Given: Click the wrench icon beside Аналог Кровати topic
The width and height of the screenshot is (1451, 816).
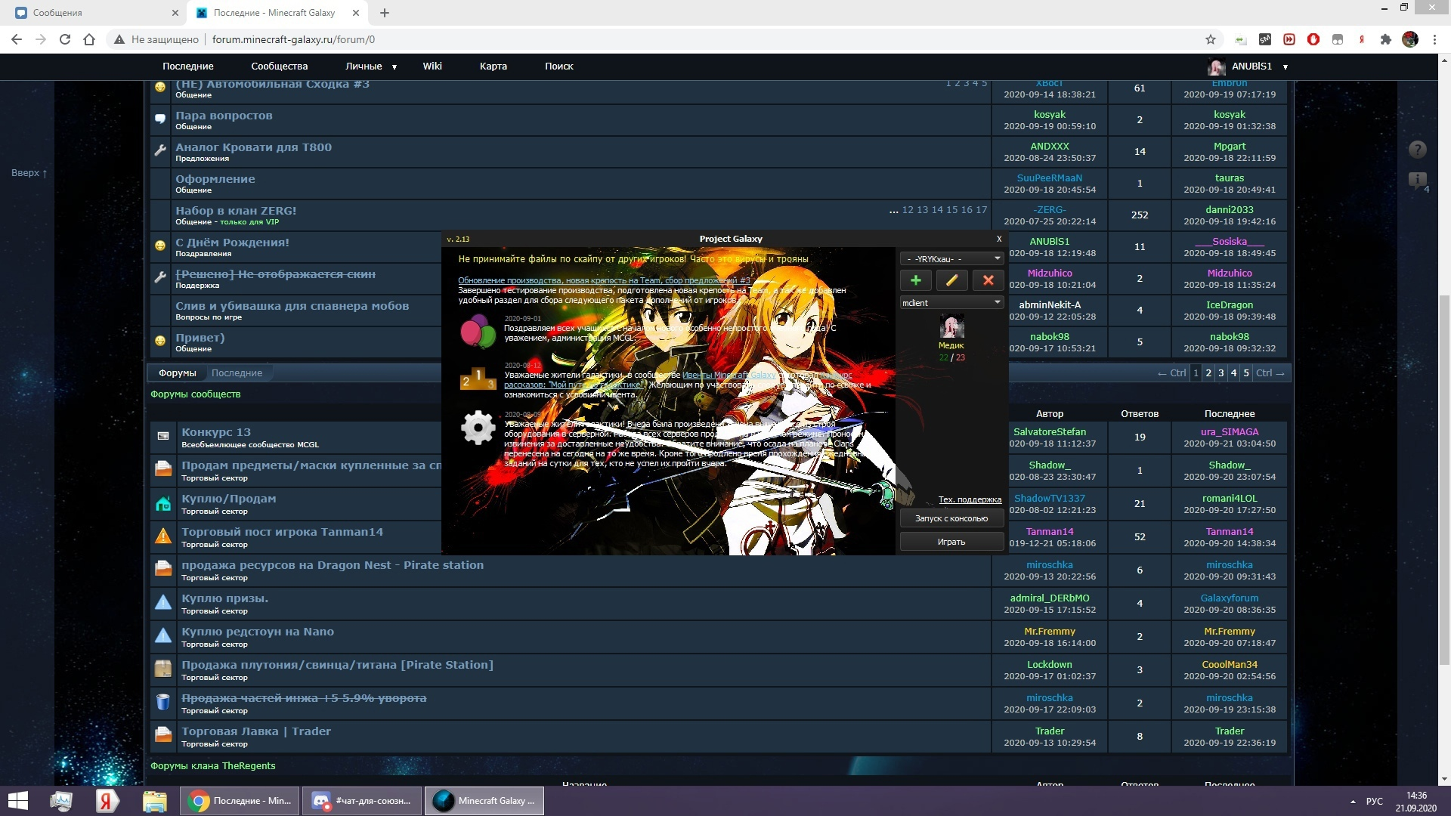Looking at the screenshot, I should point(160,151).
